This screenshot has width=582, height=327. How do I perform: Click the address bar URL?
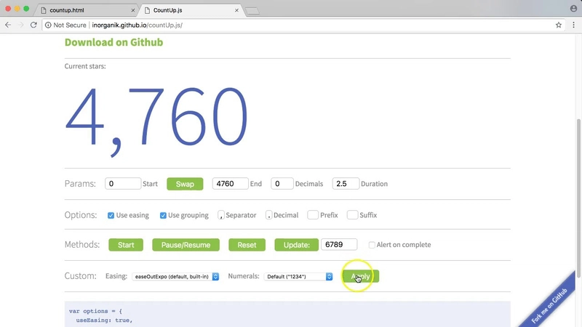click(137, 25)
